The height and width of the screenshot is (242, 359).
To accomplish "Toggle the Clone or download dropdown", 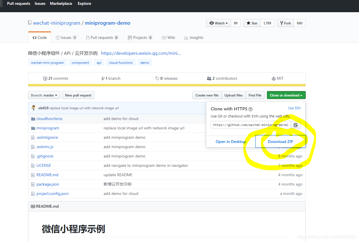I will tap(286, 95).
